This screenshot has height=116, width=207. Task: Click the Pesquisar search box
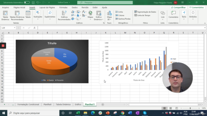click(105, 3)
